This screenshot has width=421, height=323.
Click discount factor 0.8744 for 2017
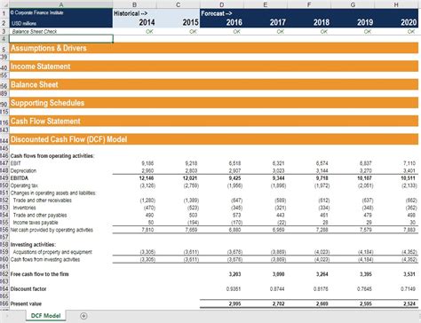[277, 289]
